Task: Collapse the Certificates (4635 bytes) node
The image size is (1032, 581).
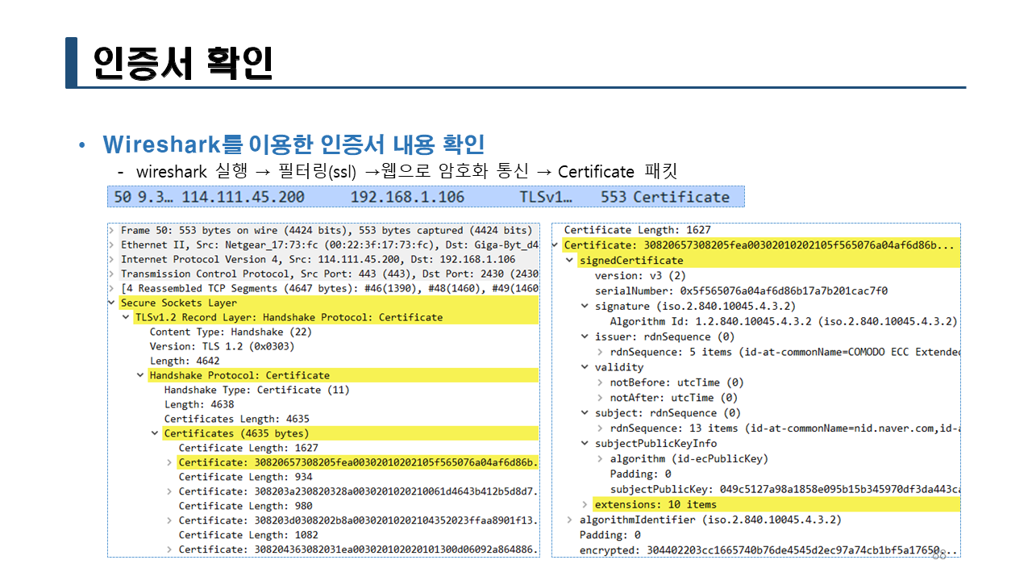Action: [156, 433]
